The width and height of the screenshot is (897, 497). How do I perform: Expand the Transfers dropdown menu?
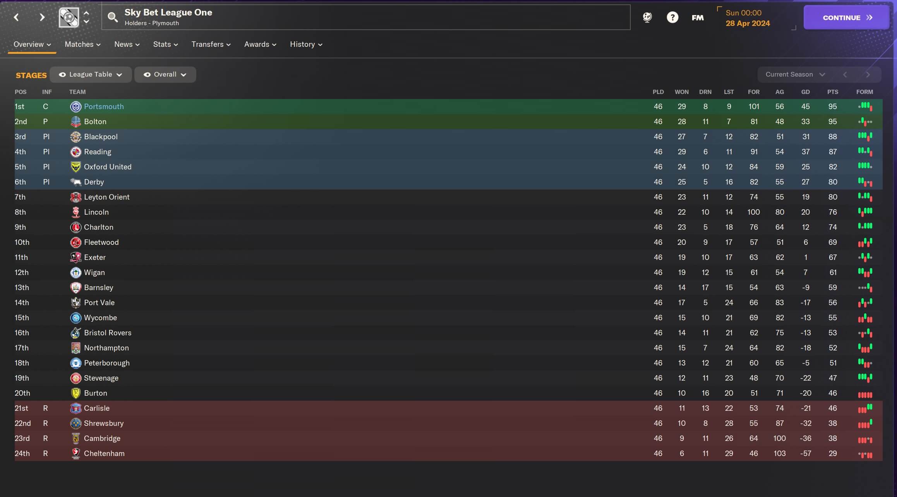pyautogui.click(x=211, y=44)
